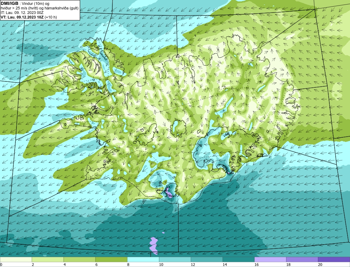Click the 'IT: Lau. 09. 12. 2023 00Z' line
Viewport: 350px width, 267px height.
22,13
